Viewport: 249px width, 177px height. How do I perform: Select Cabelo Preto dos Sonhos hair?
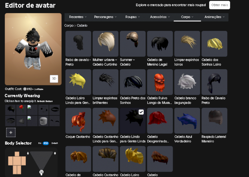pyautogui.click(x=133, y=82)
